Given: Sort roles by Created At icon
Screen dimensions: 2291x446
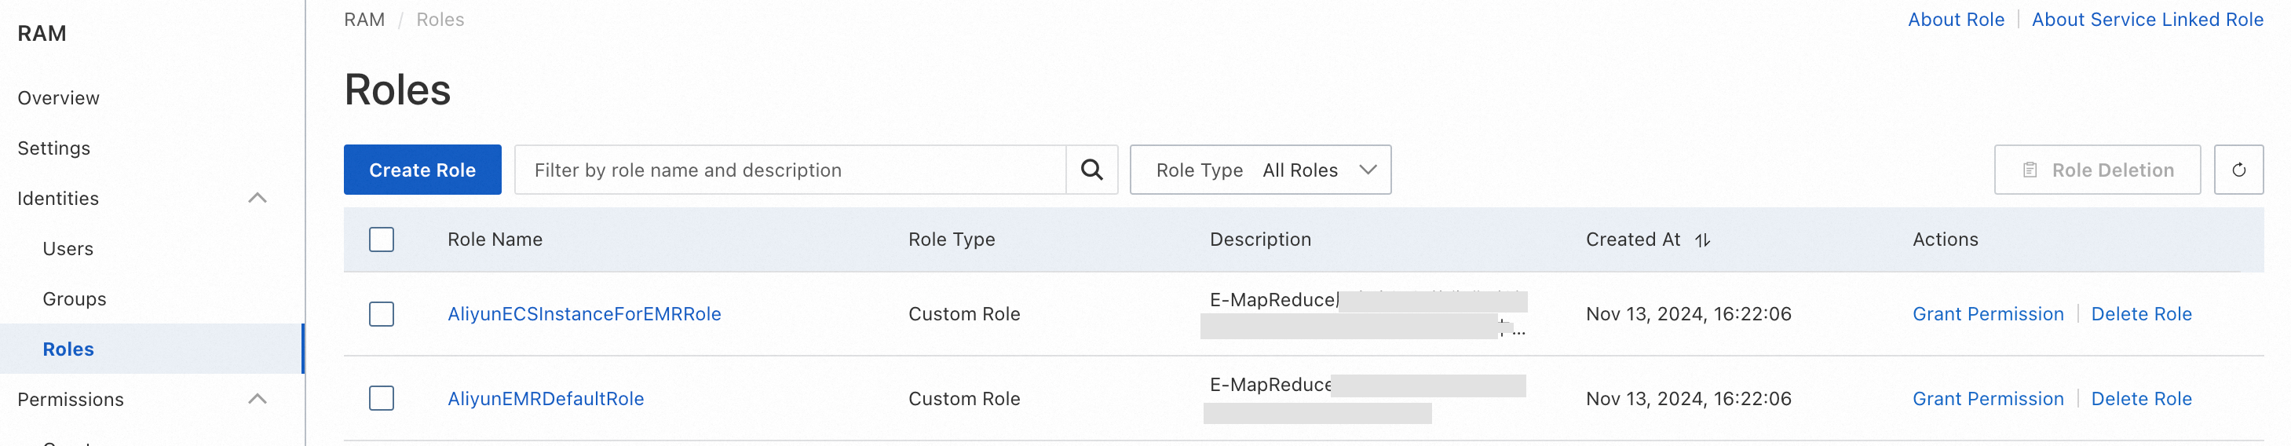Looking at the screenshot, I should 1702,240.
